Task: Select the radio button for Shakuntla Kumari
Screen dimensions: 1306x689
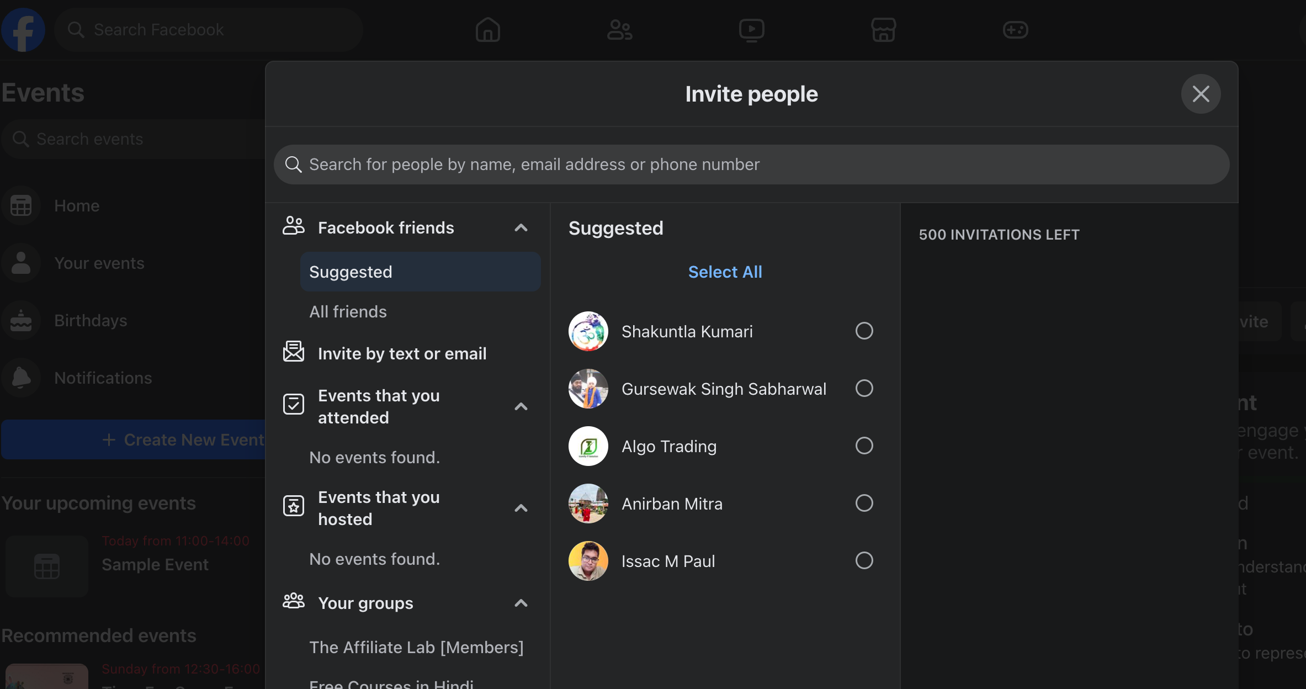Action: pos(864,331)
